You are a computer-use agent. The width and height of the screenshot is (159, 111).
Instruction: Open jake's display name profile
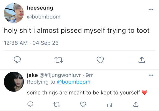pos(32,75)
